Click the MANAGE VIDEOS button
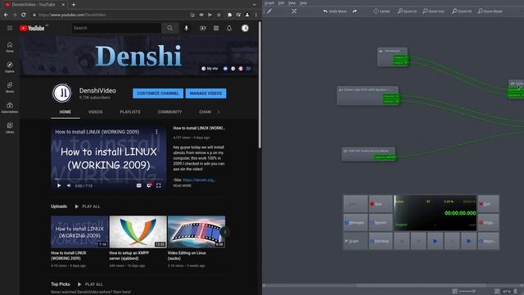 [206, 93]
